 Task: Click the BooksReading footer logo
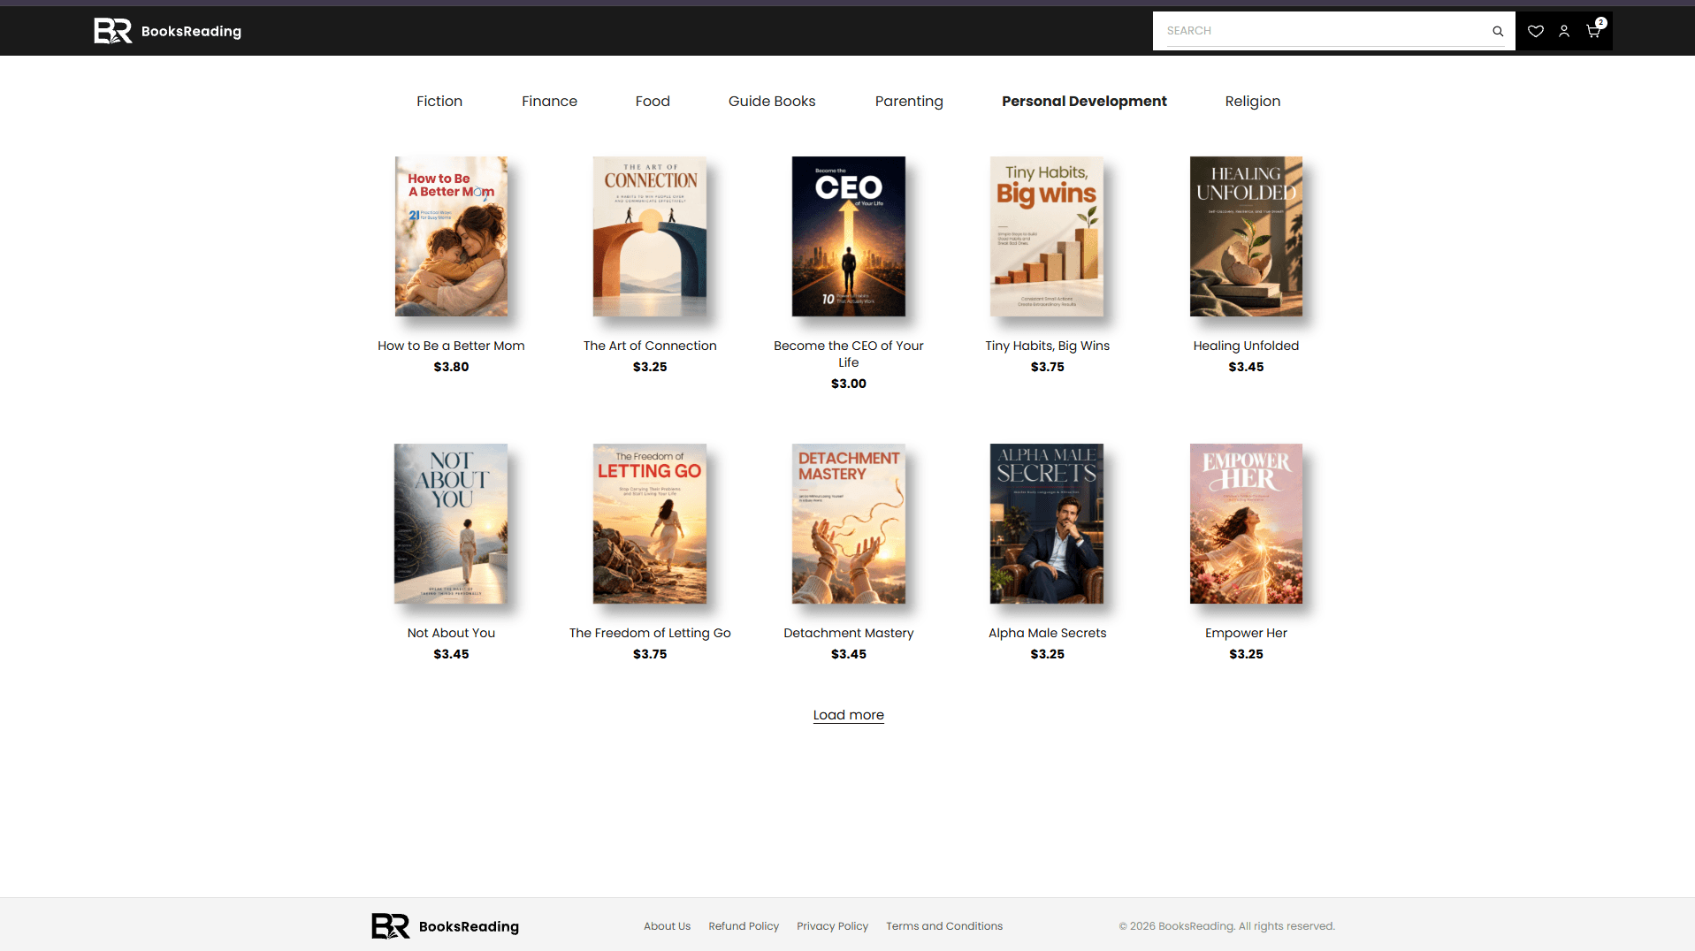pyautogui.click(x=446, y=926)
